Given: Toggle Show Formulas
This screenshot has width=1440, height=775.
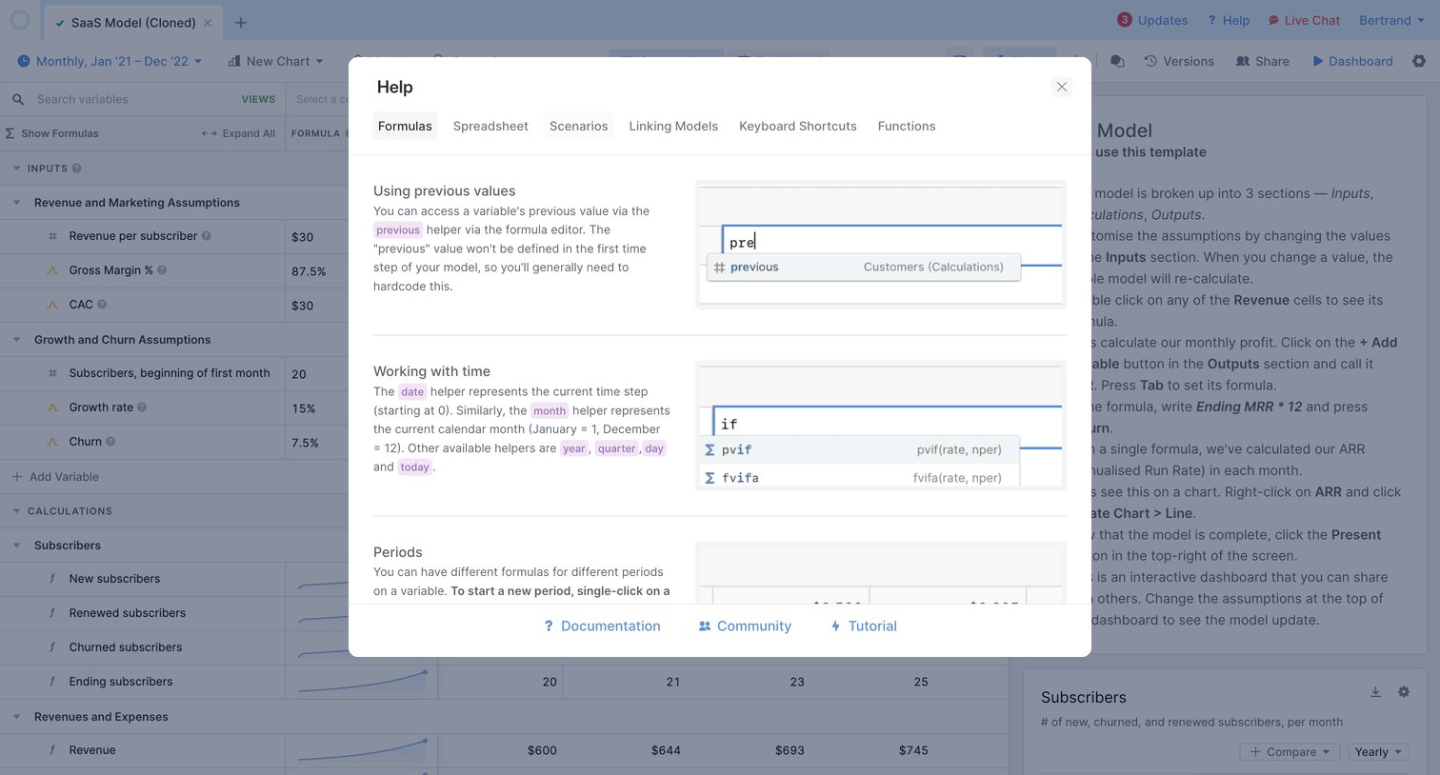Looking at the screenshot, I should [52, 133].
